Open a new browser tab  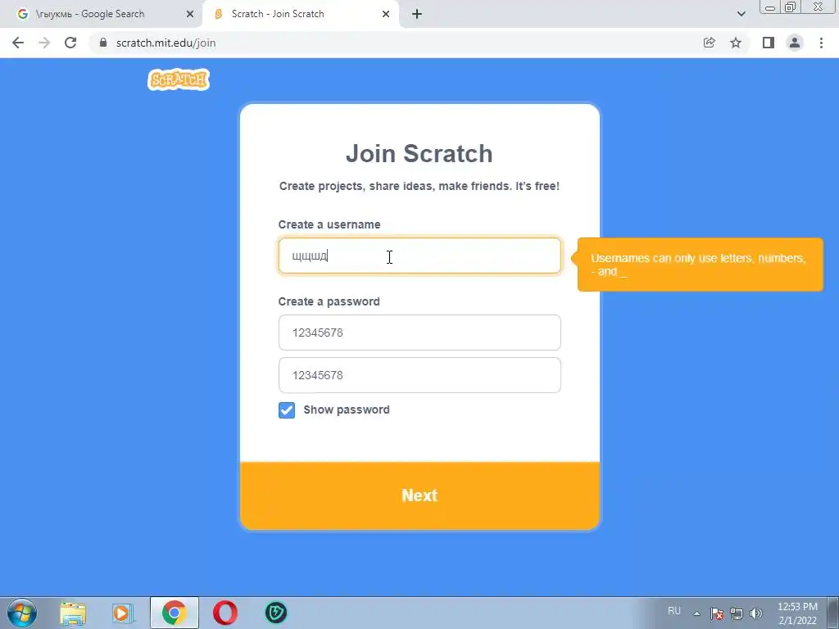417,14
